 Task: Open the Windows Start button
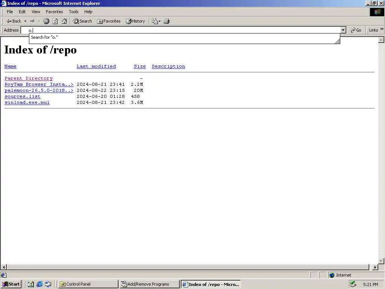pos(11,284)
